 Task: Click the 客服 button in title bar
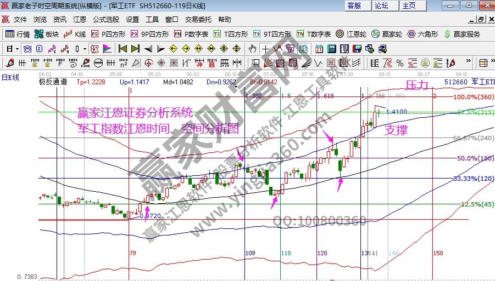(354, 5)
